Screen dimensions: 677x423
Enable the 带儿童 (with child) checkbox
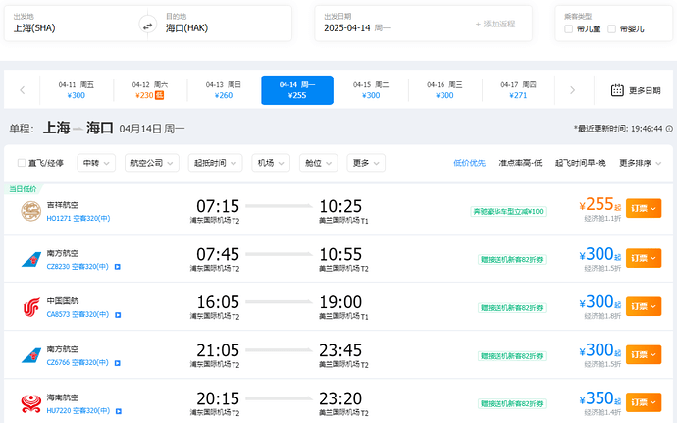[x=569, y=29]
